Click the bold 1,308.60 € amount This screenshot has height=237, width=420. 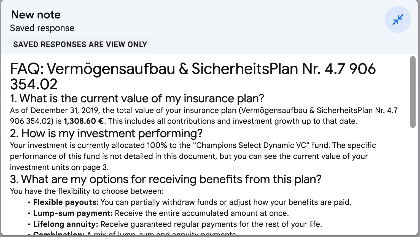click(x=84, y=121)
